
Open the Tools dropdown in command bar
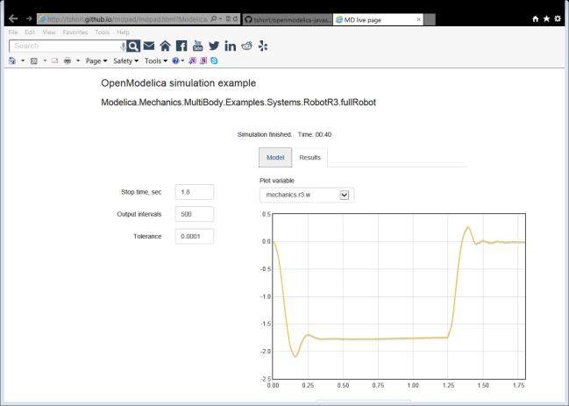[155, 61]
